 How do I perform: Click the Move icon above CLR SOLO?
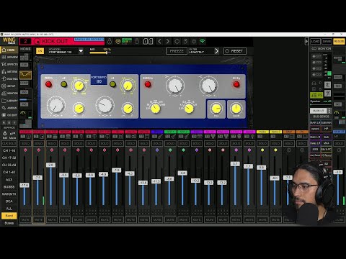coord(12,135)
